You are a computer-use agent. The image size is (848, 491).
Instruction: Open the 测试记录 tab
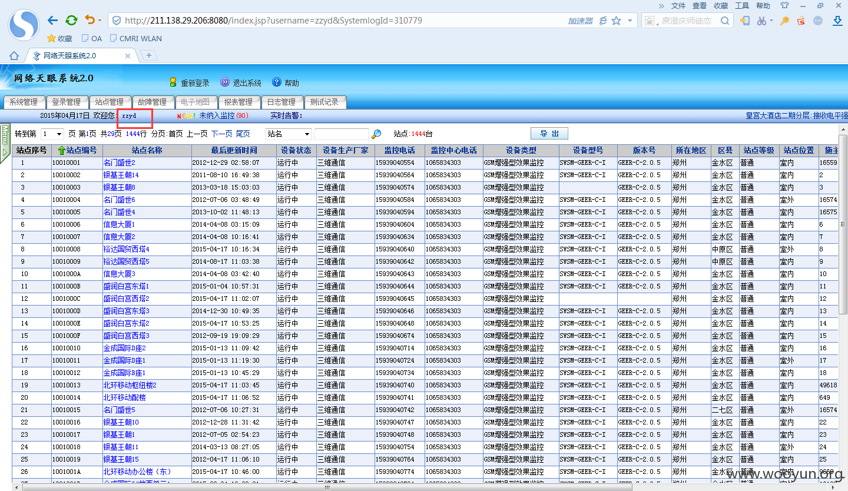pos(324,102)
